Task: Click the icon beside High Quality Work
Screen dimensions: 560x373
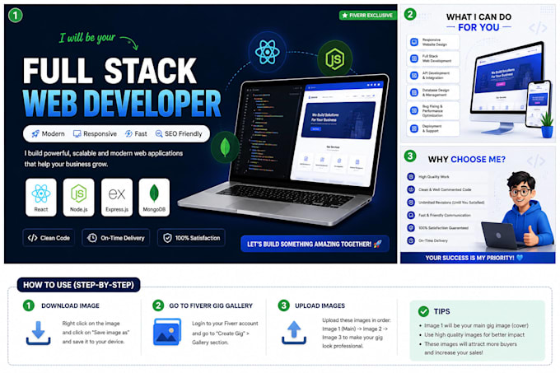Action: tap(411, 176)
